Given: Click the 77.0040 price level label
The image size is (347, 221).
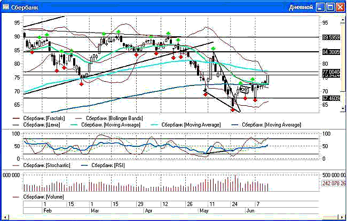Looking at the screenshot, I should tap(331, 72).
